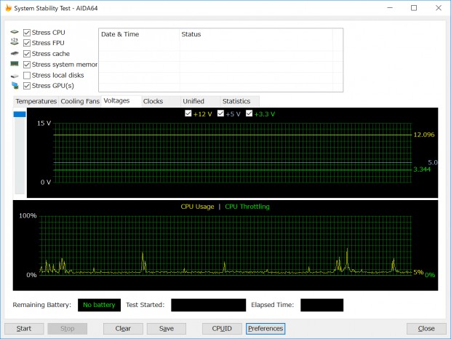Hide the +5 V line in graph
This screenshot has width=451, height=339.
point(220,113)
